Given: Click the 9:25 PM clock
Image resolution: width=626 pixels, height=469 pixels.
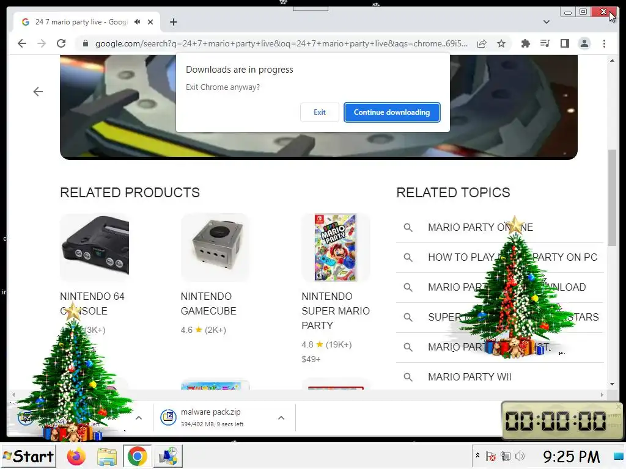Looking at the screenshot, I should coord(572,457).
